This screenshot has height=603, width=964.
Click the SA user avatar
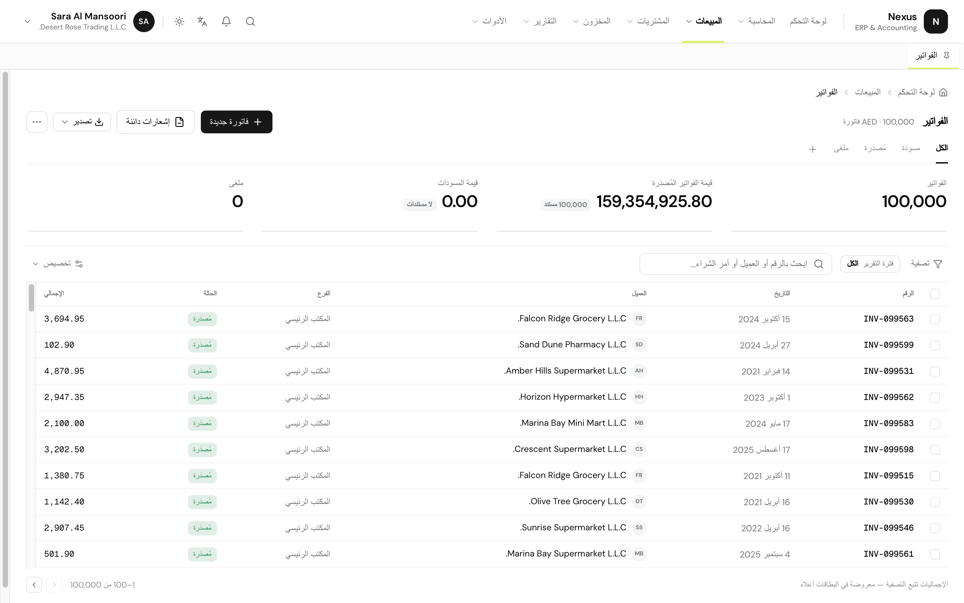(x=144, y=21)
